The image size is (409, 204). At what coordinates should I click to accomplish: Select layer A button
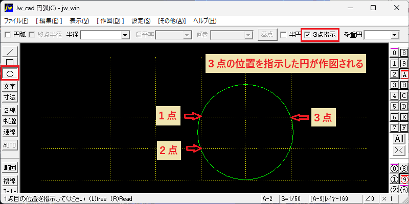pyautogui.click(x=404, y=74)
